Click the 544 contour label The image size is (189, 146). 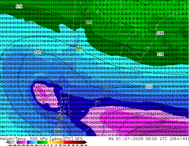160,107
